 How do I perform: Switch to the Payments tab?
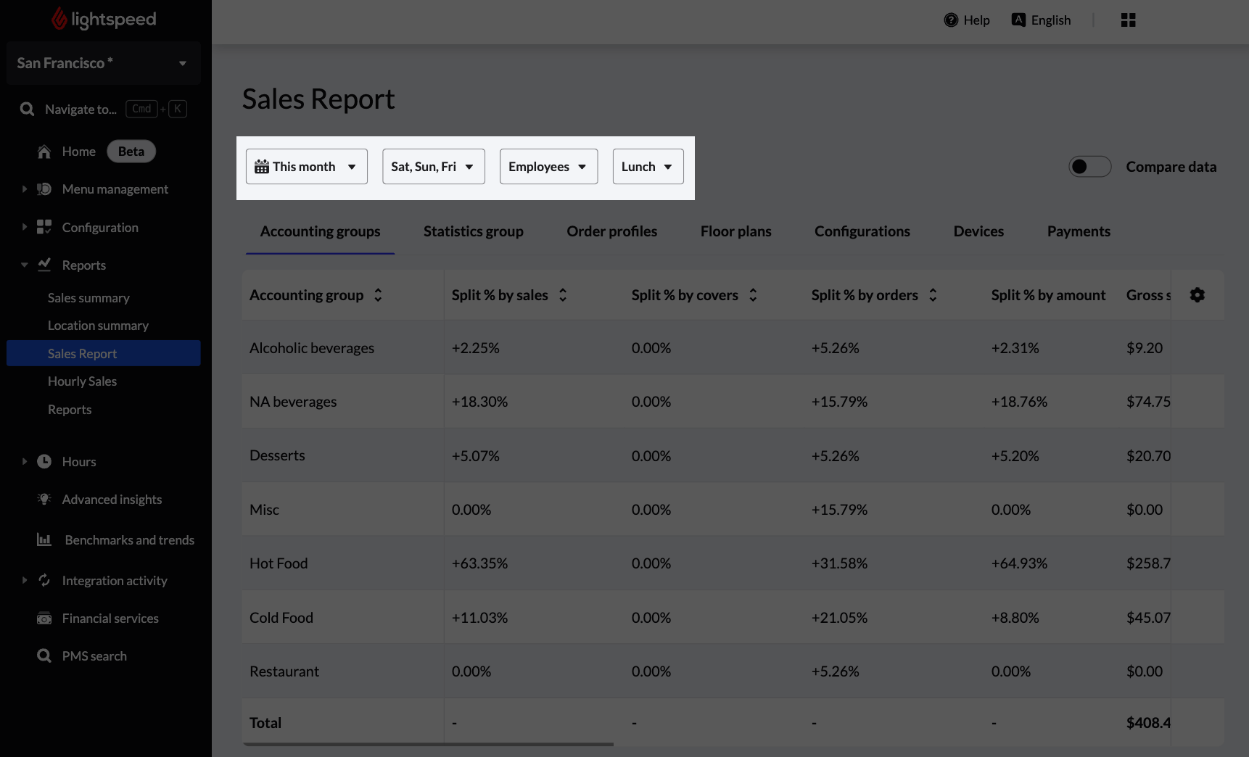1079,231
